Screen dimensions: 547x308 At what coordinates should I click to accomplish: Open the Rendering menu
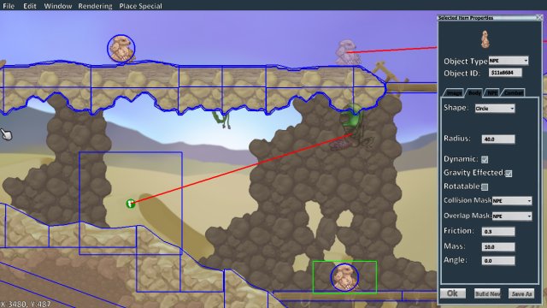click(95, 6)
